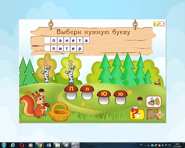The image size is (185, 148).
Task: Open help with yellow question button
Action: pos(156,24)
